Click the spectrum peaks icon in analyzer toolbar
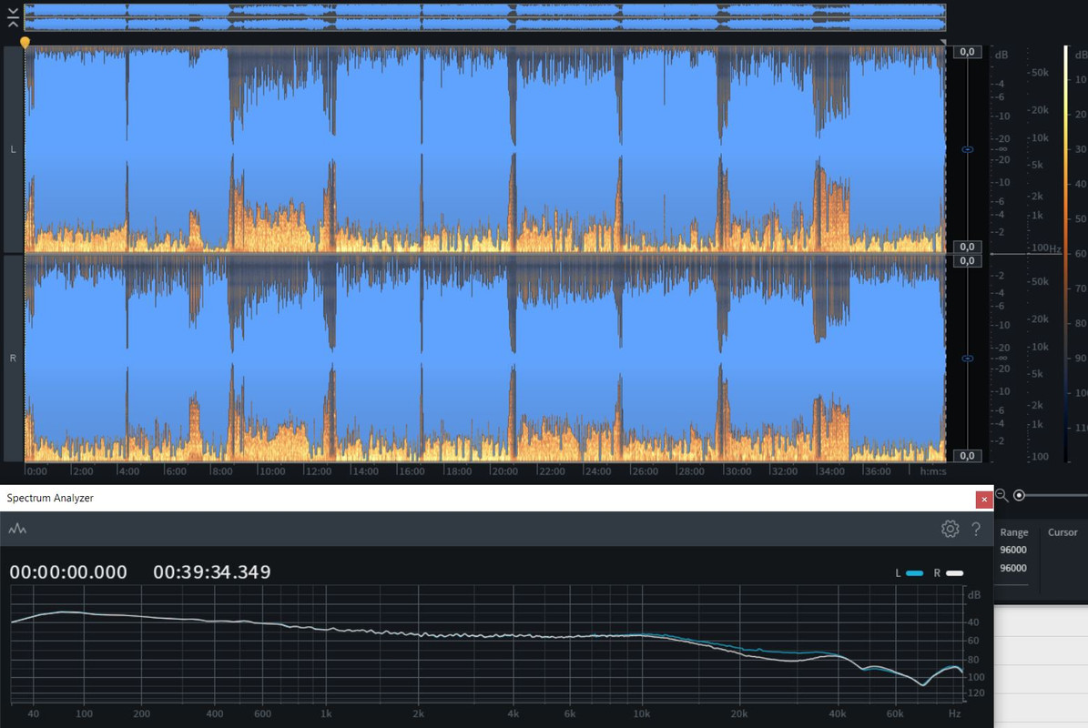1088x728 pixels. tap(17, 529)
